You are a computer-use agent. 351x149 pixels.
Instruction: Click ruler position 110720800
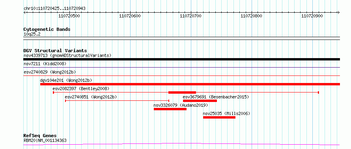[x=251, y=16]
